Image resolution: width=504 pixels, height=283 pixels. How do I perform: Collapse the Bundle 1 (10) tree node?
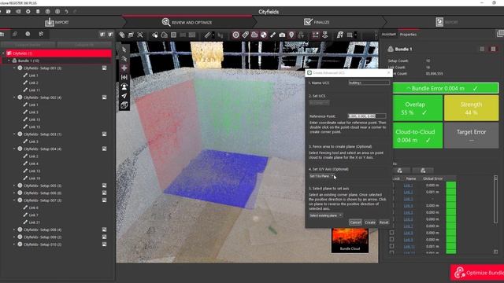[x=9, y=61]
